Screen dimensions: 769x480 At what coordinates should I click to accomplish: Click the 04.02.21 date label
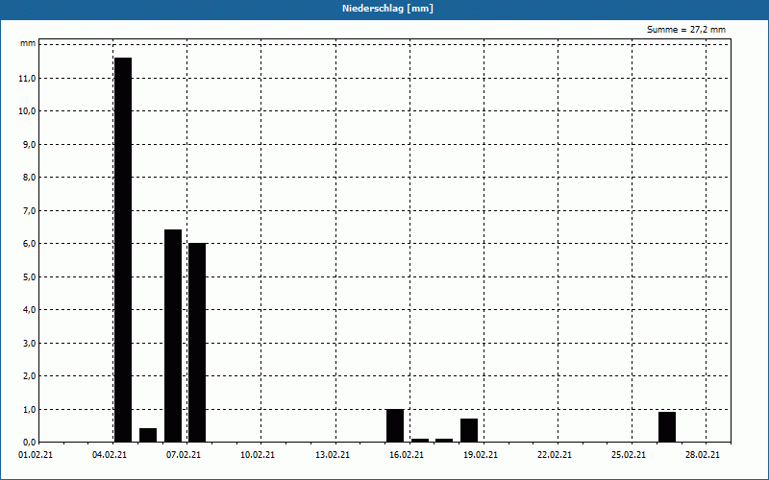click(110, 455)
